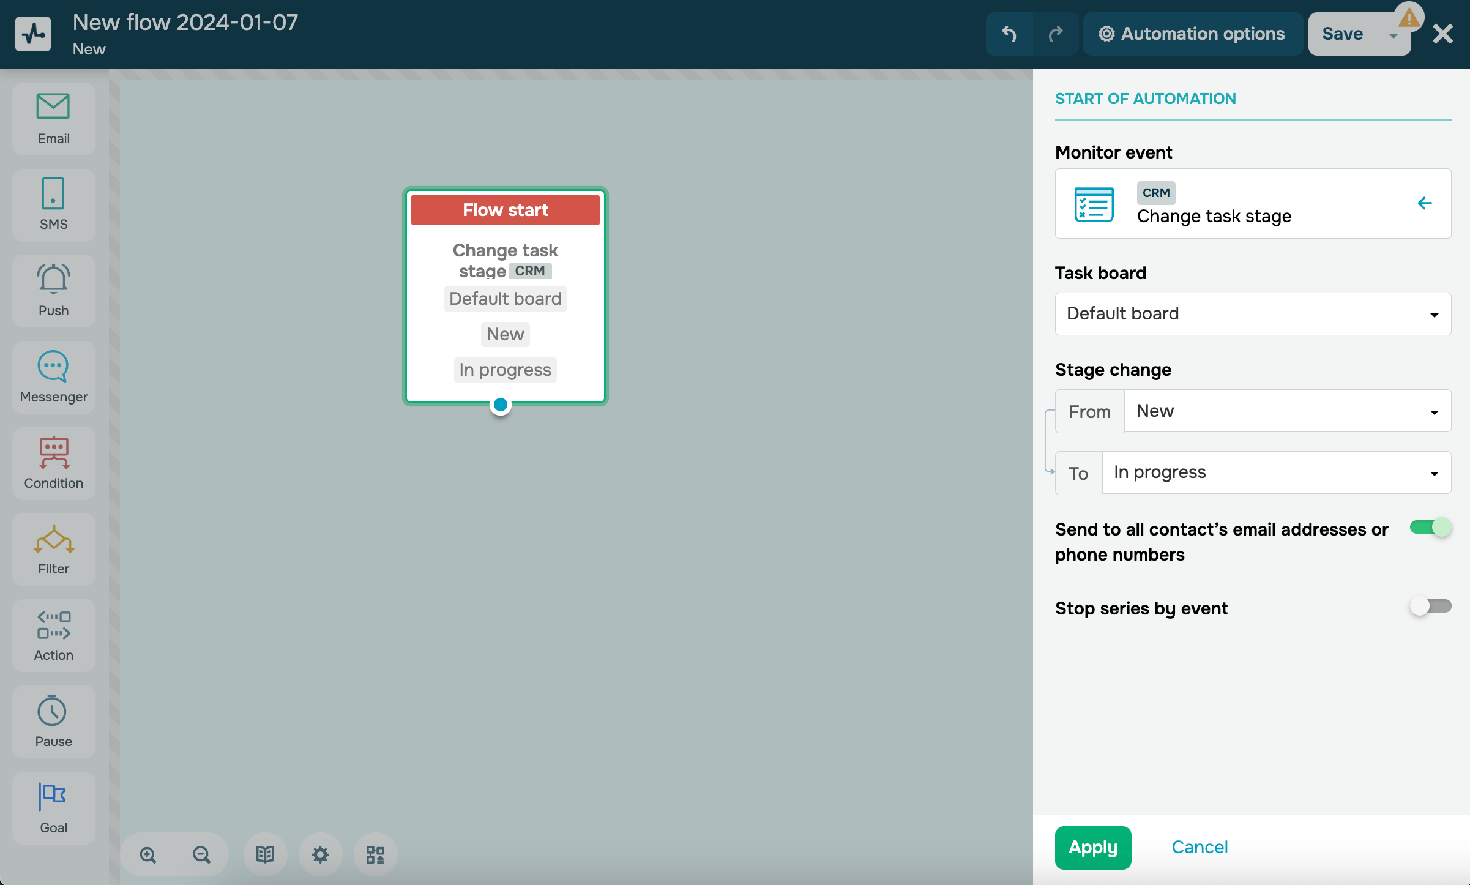This screenshot has height=885, width=1470.
Task: Enable Stop series by event toggle
Action: coord(1430,607)
